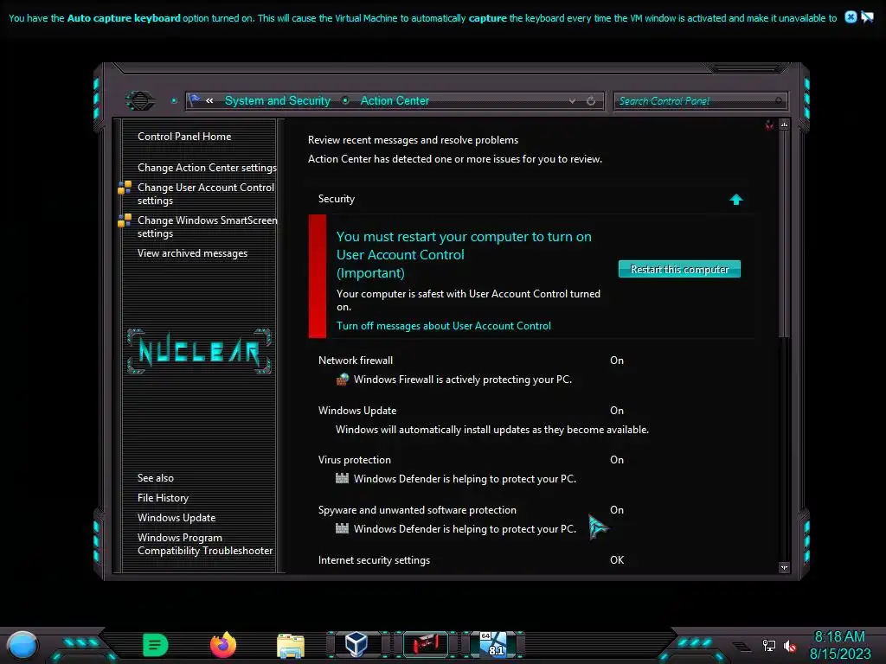
Task: Select Spyware and unwanted software protection heading
Action: 417,510
